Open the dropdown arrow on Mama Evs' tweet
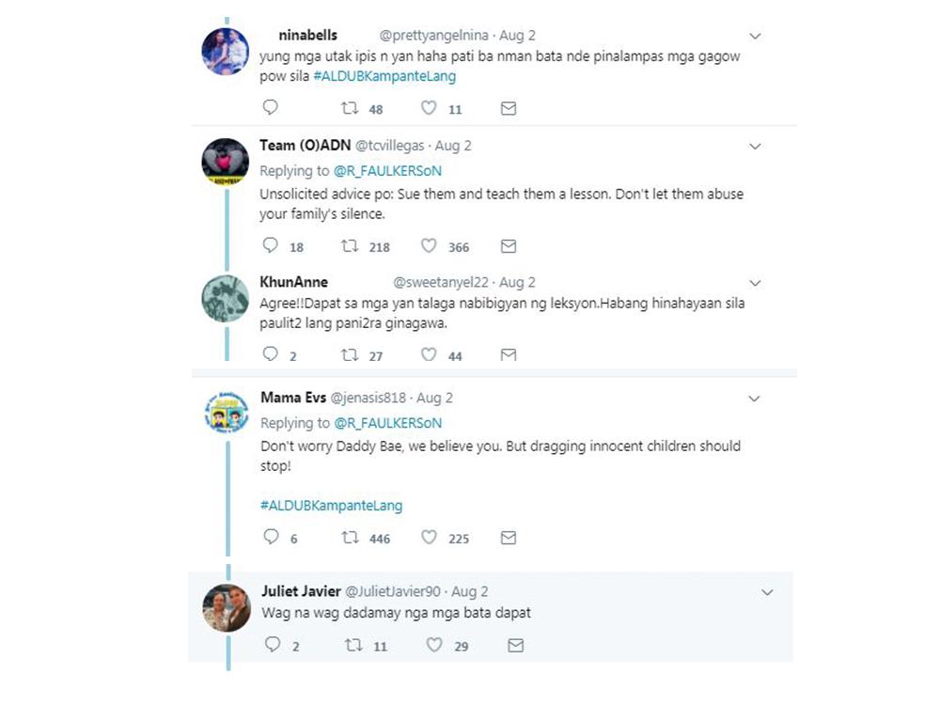 click(754, 399)
